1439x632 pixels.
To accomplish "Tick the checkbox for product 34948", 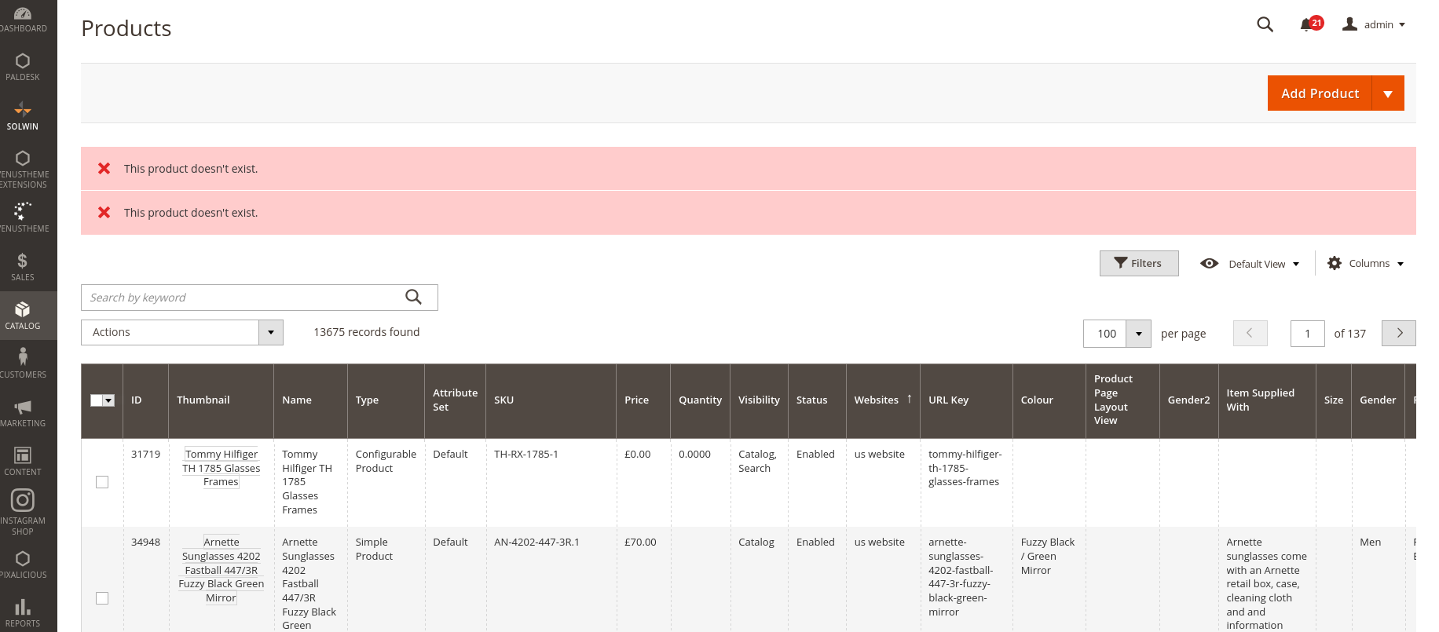I will 102,598.
